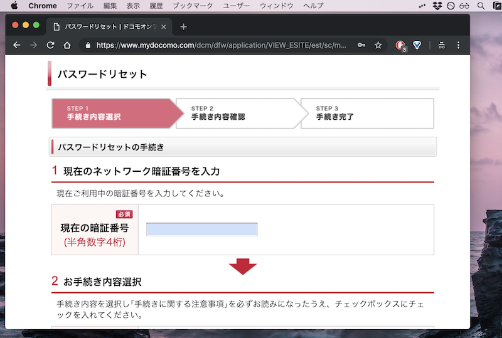Close the パスワードリセット tab

click(x=164, y=27)
